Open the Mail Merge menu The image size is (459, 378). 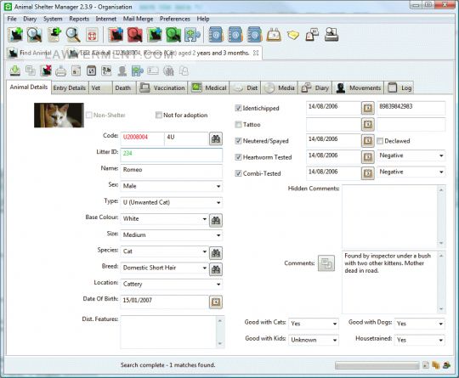click(x=138, y=19)
